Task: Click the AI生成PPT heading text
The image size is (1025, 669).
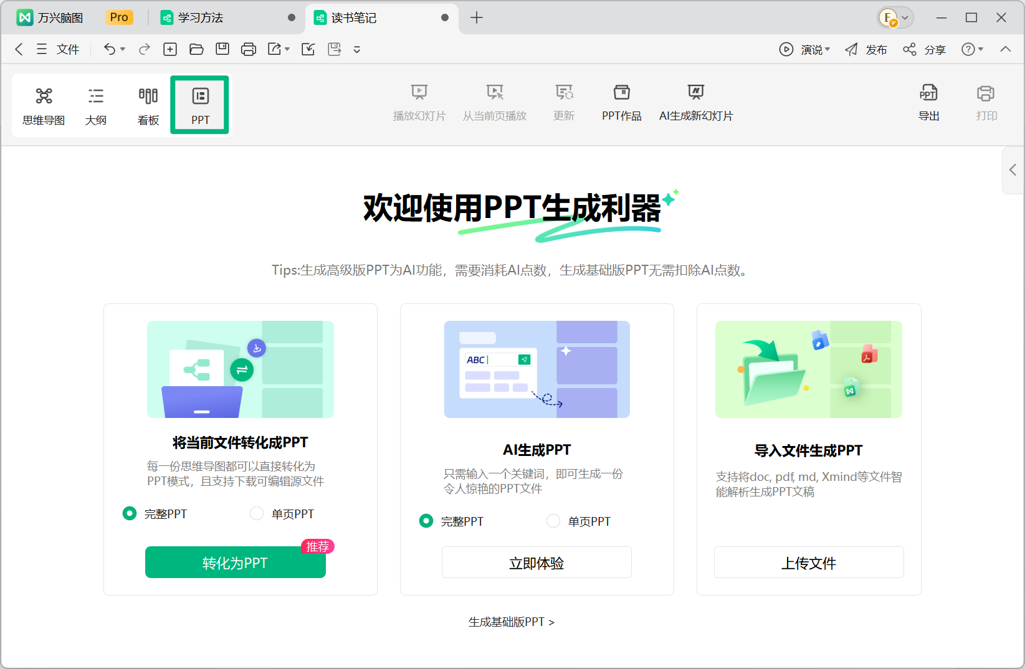Action: pyautogui.click(x=537, y=450)
